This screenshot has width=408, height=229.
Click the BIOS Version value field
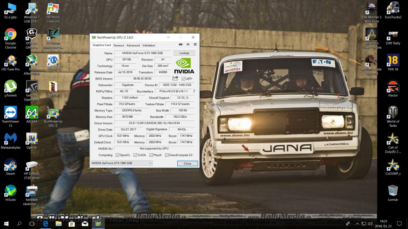[x=142, y=79]
